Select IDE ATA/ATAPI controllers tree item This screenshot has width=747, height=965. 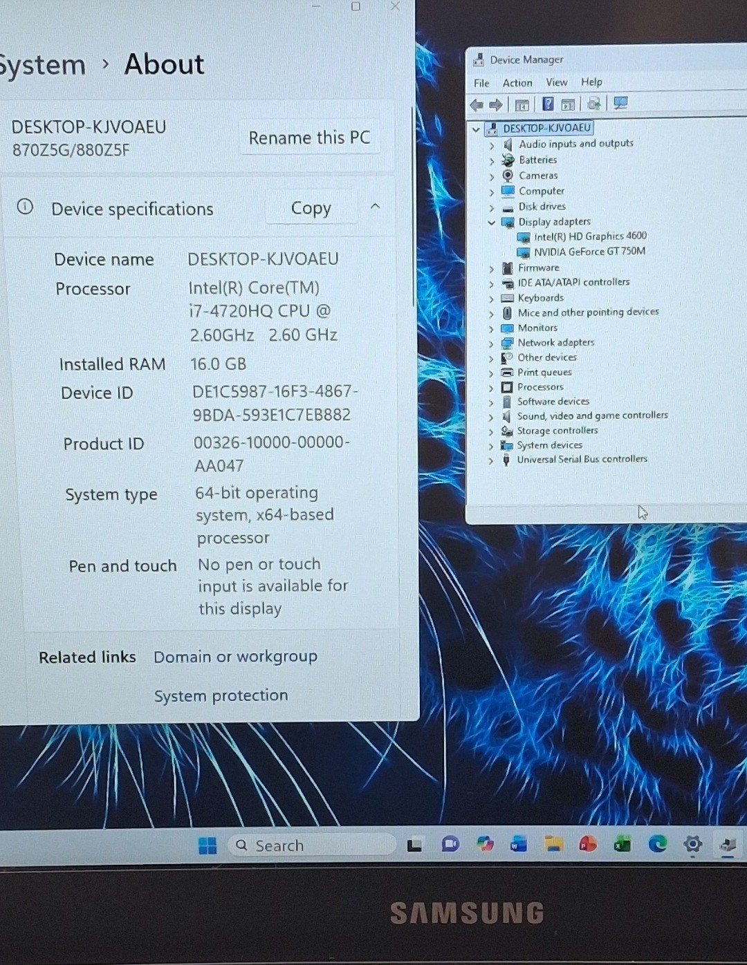click(x=574, y=282)
